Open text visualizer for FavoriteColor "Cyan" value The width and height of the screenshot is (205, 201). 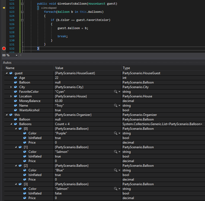pyautogui.click(x=116, y=92)
